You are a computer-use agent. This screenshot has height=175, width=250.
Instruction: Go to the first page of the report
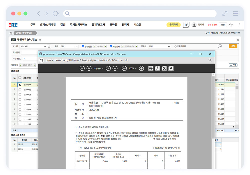point(82,68)
